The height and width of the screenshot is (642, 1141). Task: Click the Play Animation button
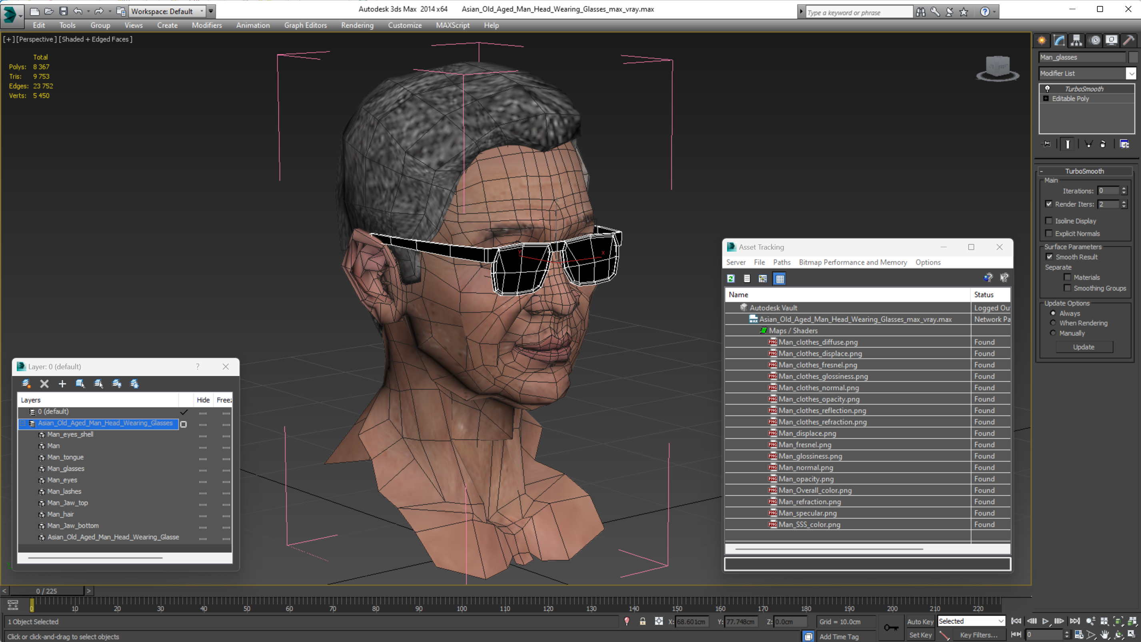(x=1045, y=621)
